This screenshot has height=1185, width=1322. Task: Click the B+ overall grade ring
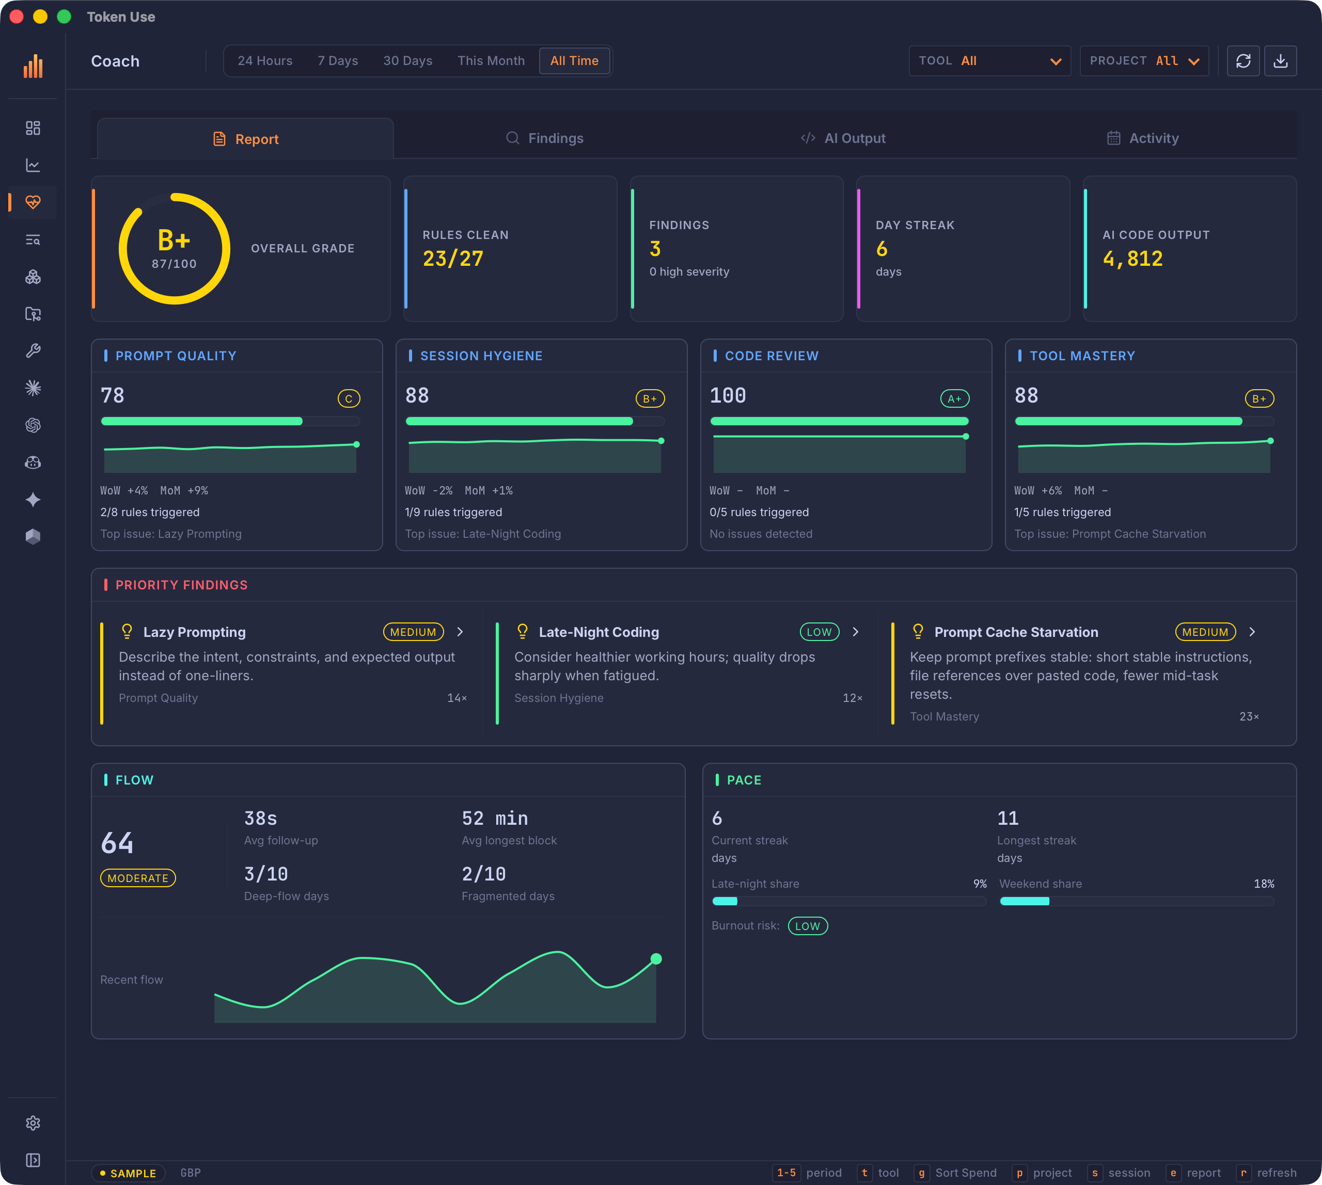pyautogui.click(x=174, y=248)
